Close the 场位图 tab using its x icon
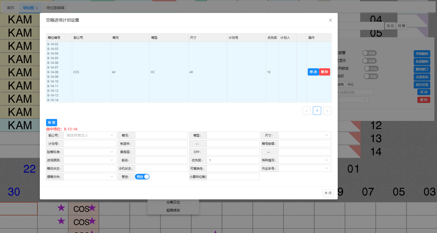 [37, 8]
